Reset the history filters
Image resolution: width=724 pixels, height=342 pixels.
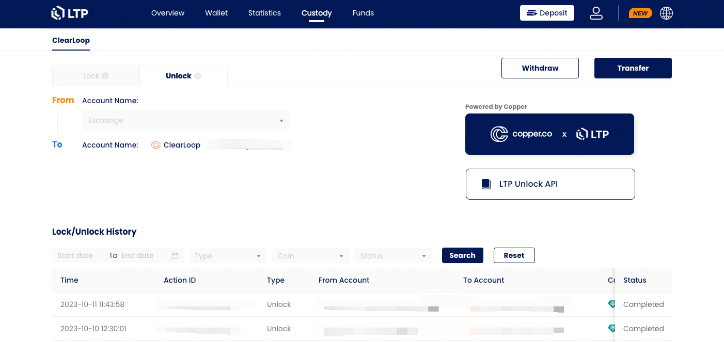514,255
